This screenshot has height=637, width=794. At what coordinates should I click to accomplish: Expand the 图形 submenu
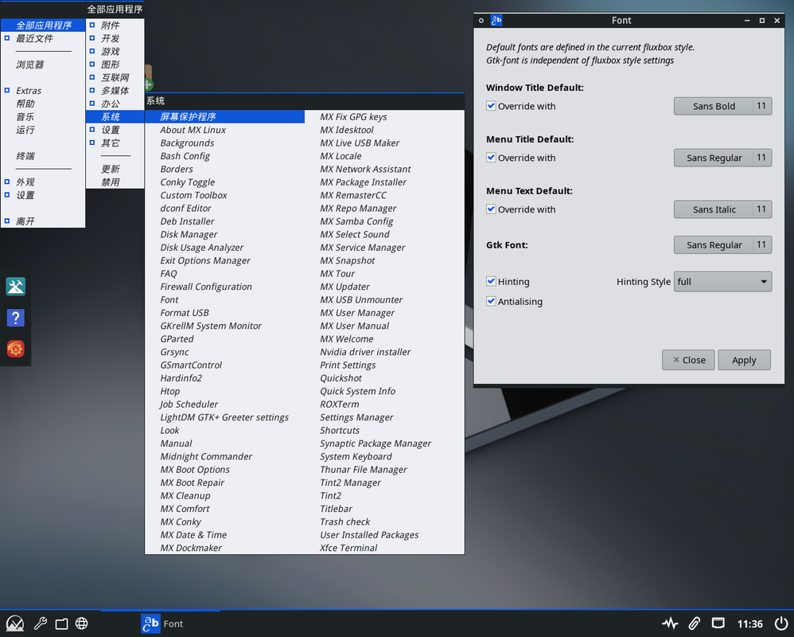[x=115, y=64]
